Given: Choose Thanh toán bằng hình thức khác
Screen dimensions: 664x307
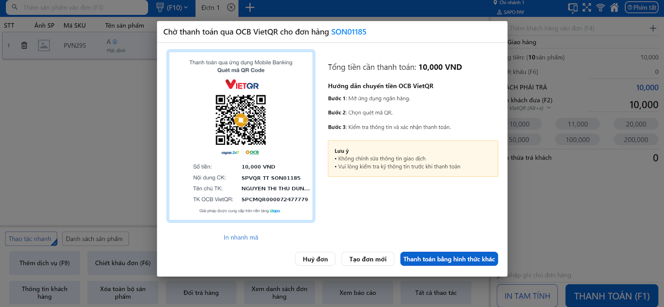Looking at the screenshot, I should 449,259.
